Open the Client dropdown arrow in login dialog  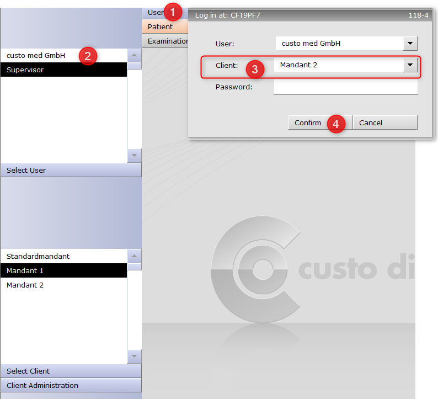(x=410, y=65)
